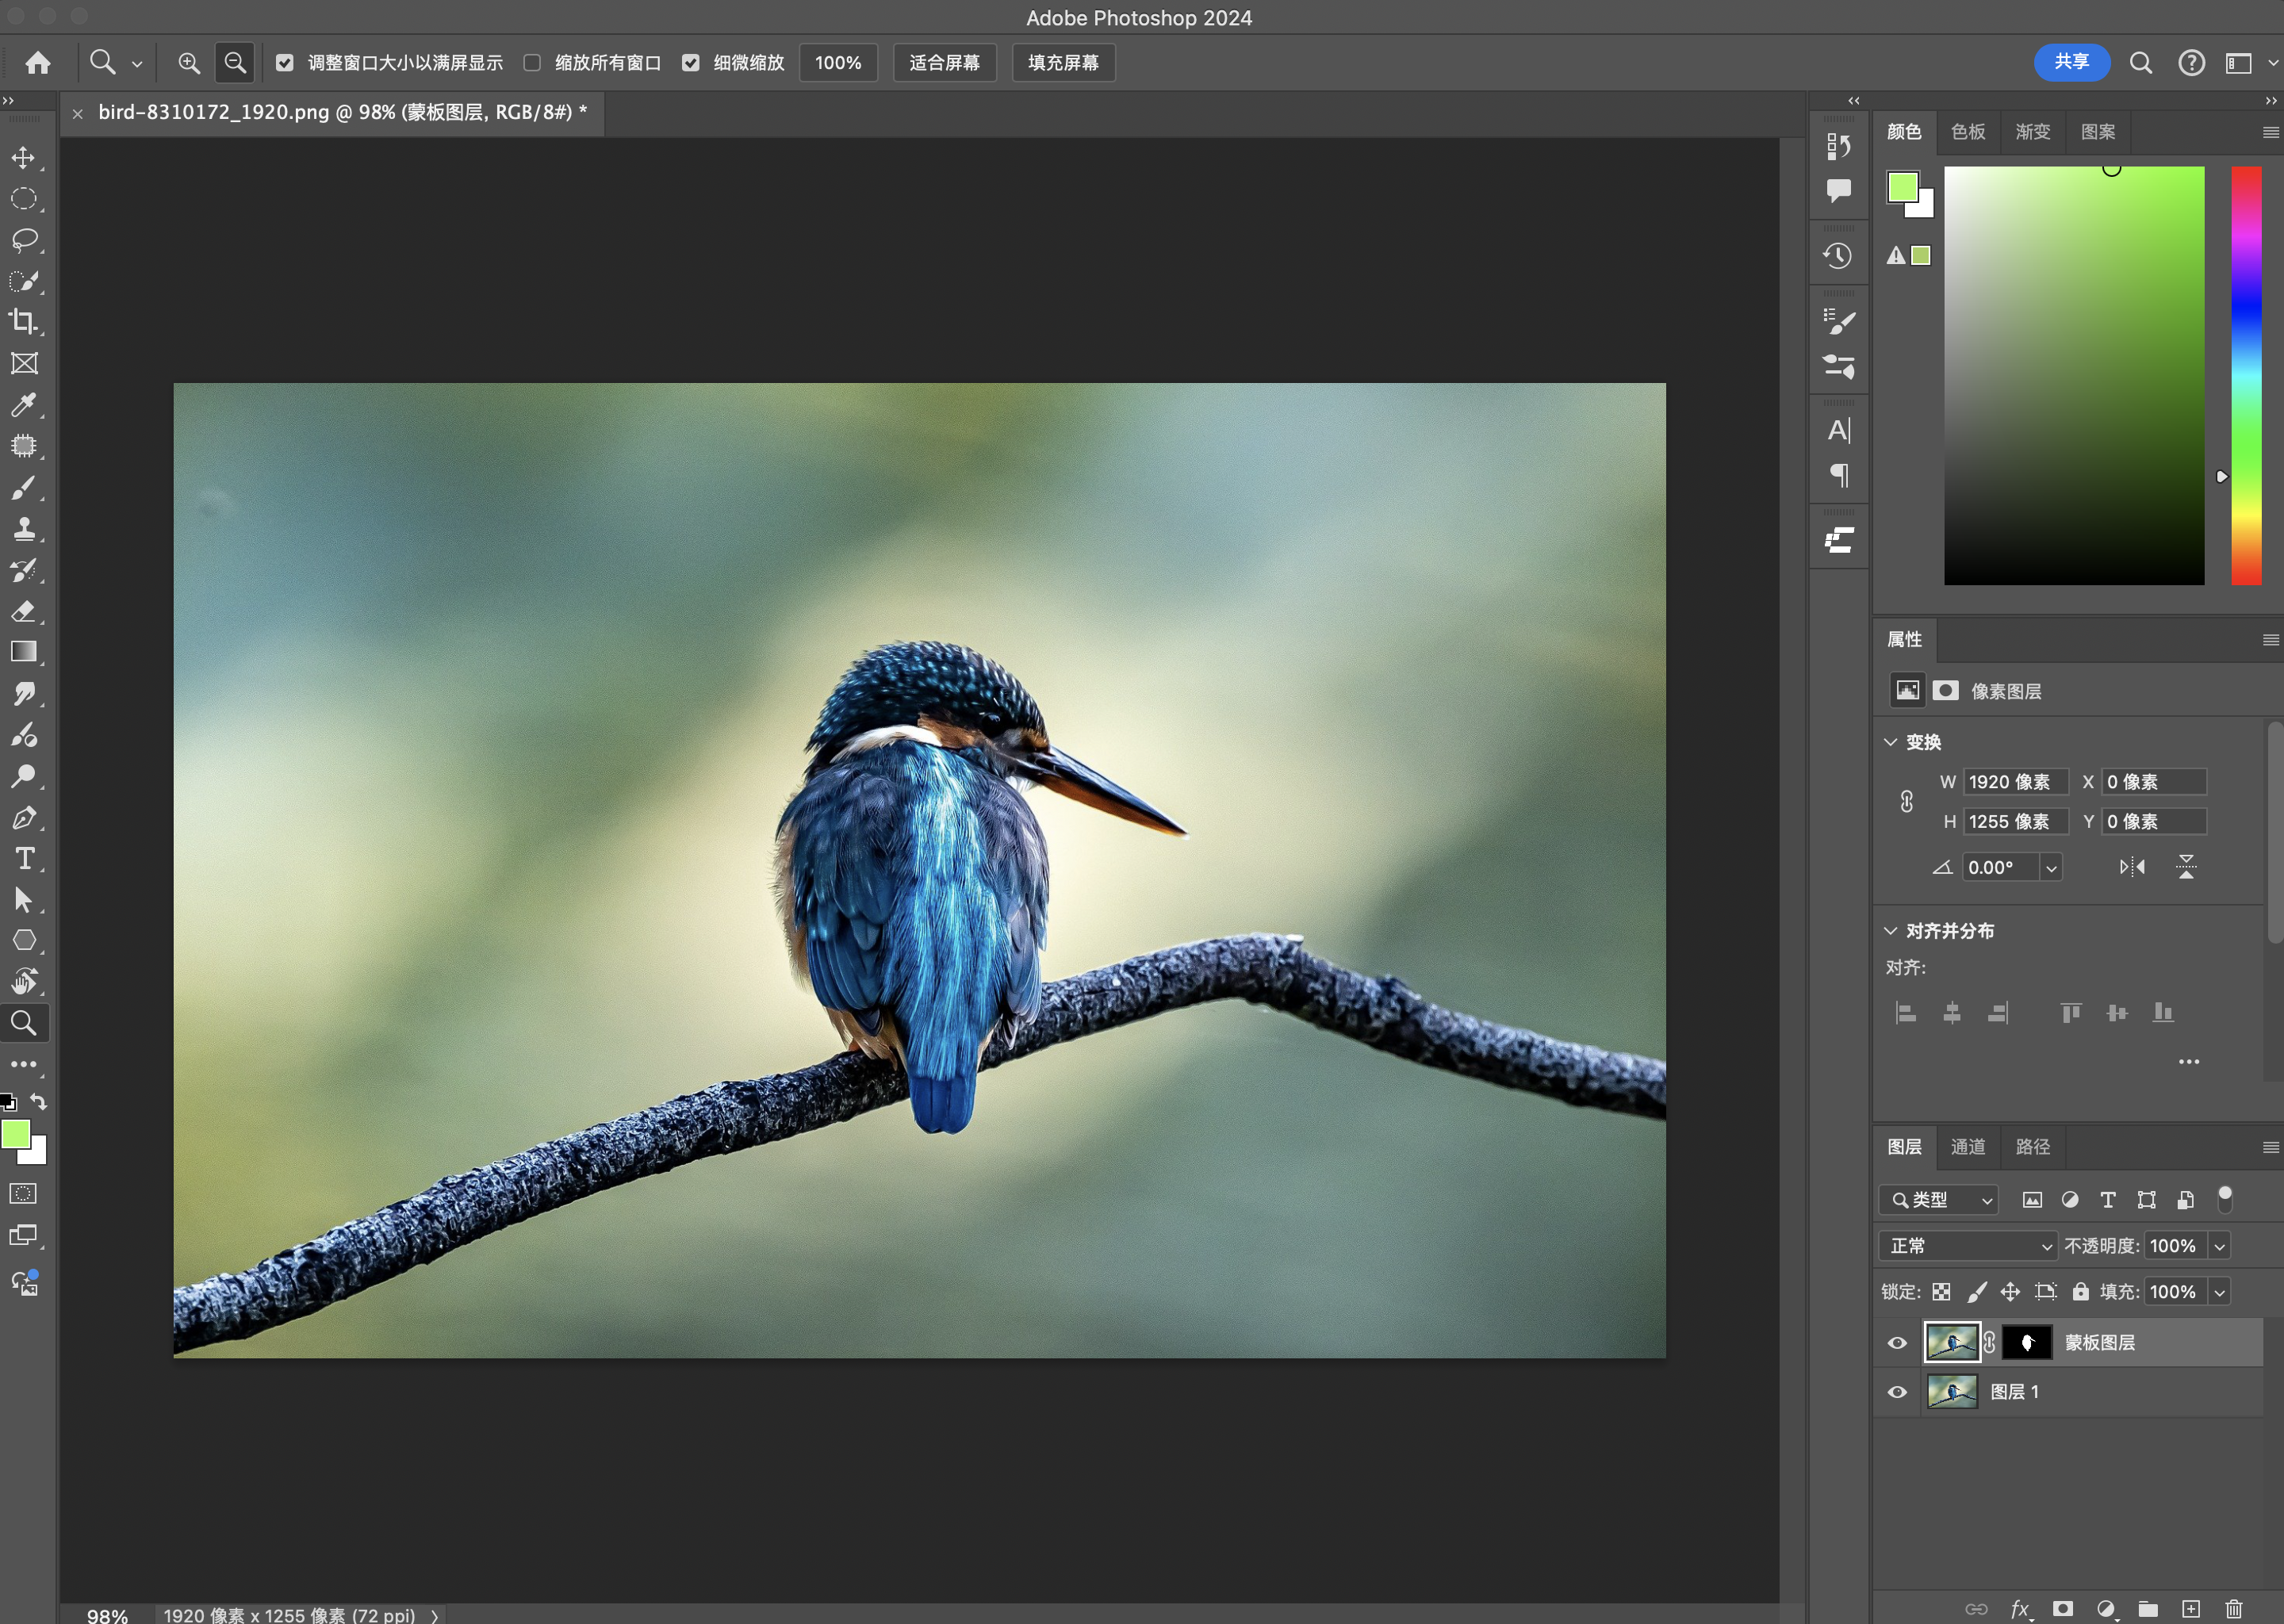Click the Home icon

38,63
